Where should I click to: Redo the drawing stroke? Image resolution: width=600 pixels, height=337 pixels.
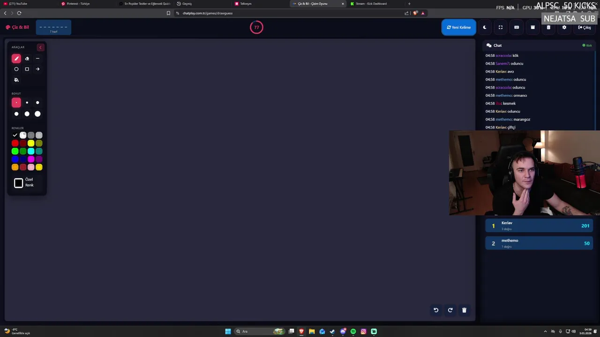click(x=450, y=310)
